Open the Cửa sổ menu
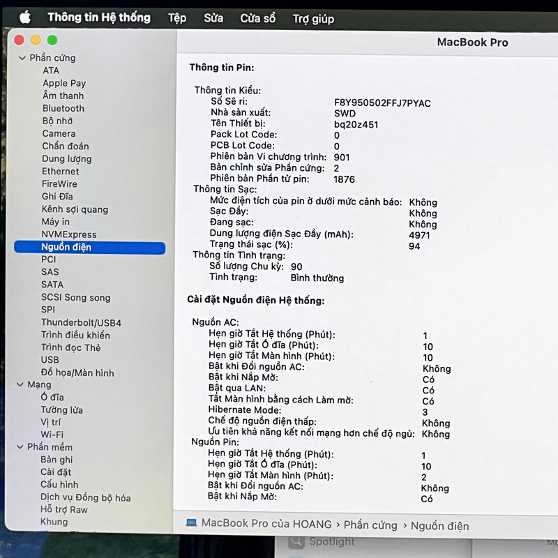Screen dimensions: 558x558 pos(259,19)
